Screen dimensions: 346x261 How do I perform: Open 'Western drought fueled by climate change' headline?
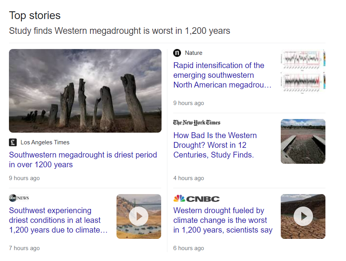tap(223, 220)
